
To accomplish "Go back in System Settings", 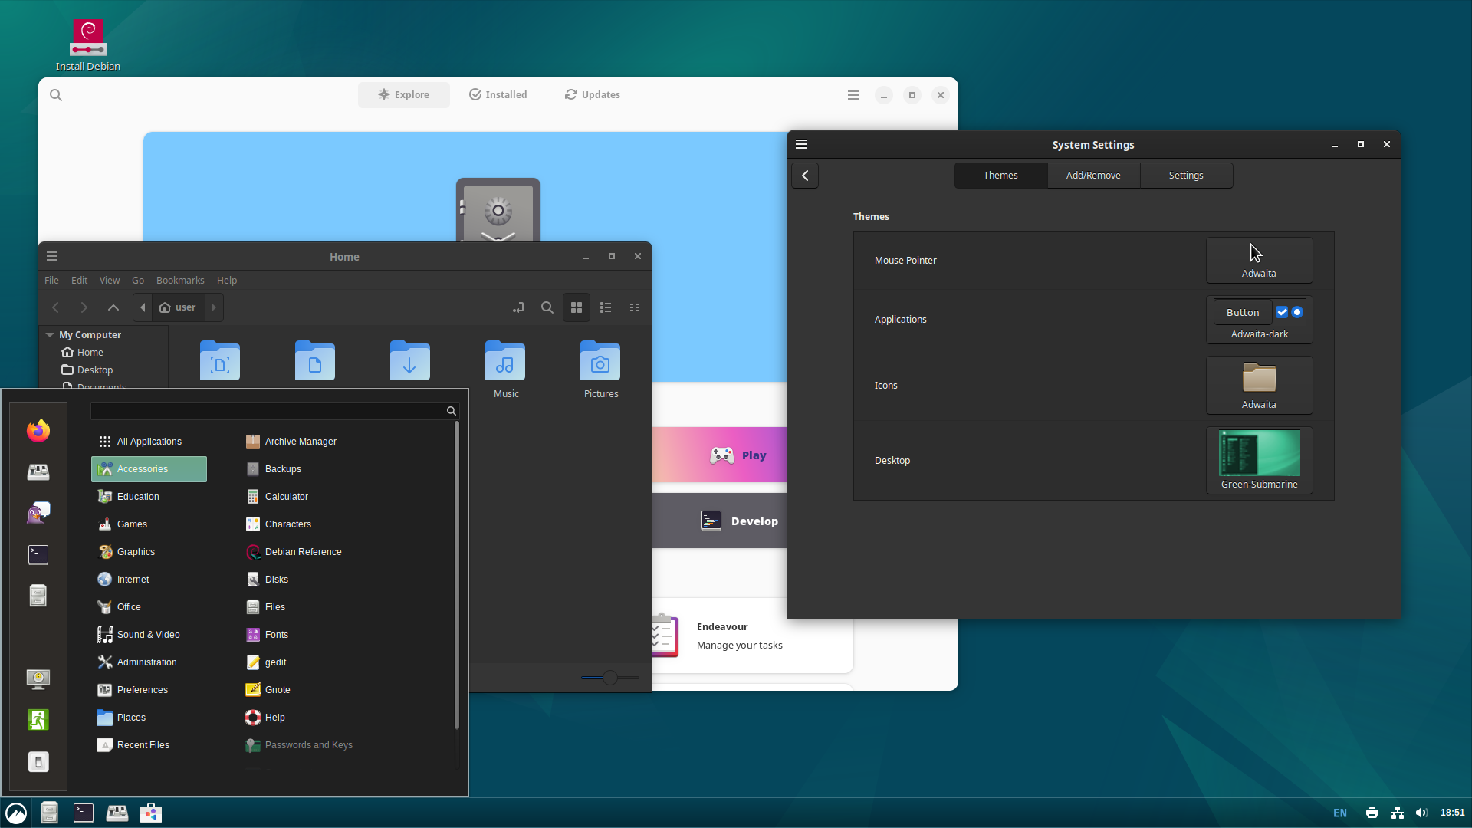I will 805,176.
